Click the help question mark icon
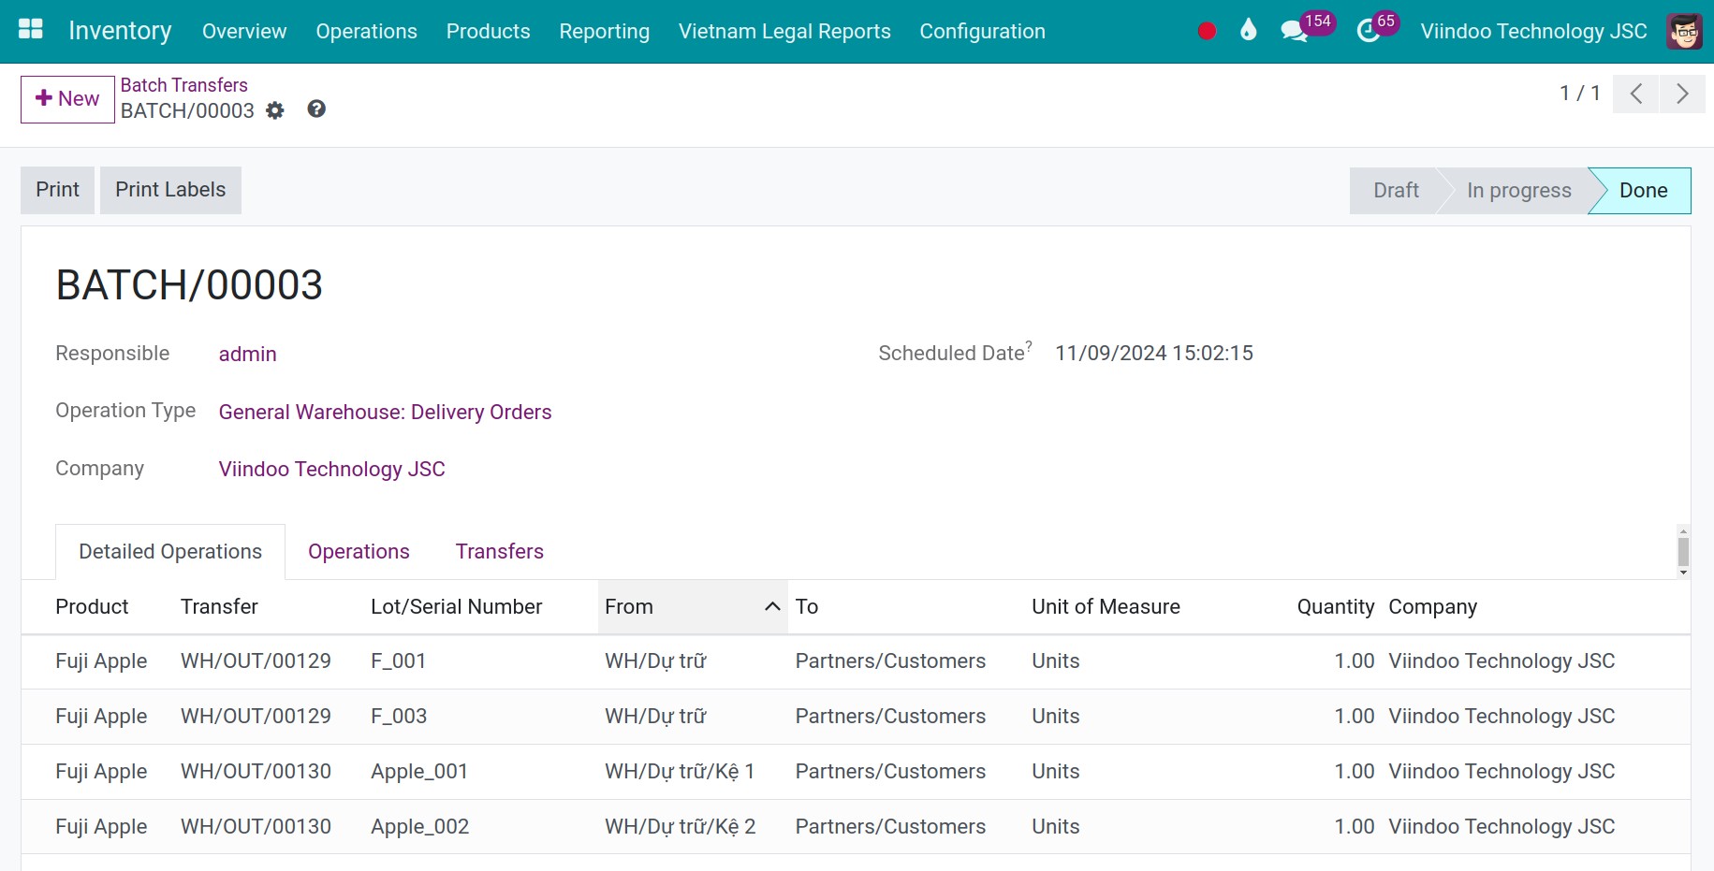The image size is (1714, 871). [316, 109]
